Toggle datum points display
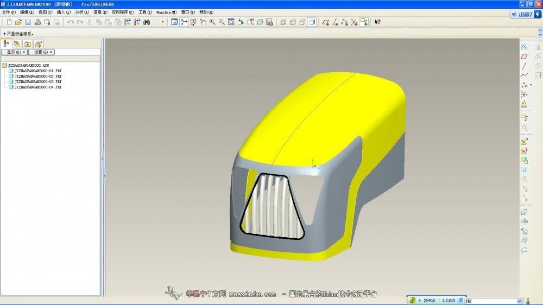 [x=345, y=22]
